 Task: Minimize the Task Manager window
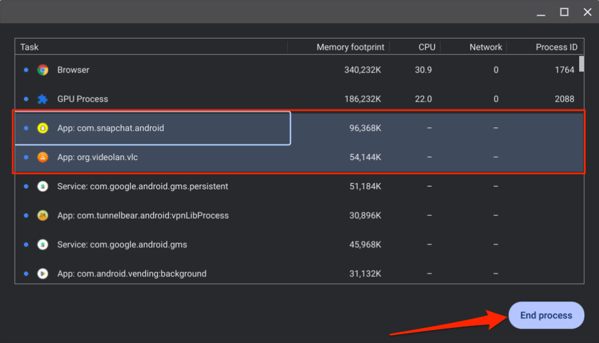point(541,12)
